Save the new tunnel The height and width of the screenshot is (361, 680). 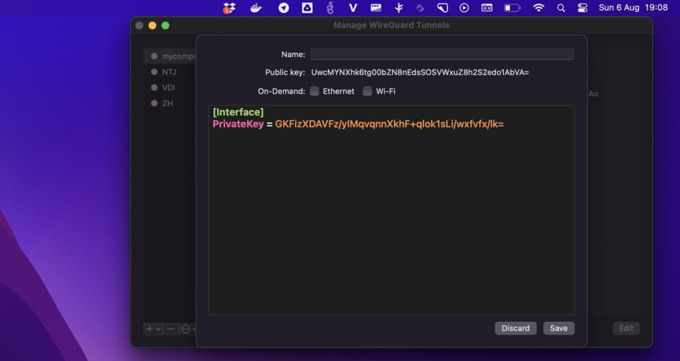click(558, 328)
